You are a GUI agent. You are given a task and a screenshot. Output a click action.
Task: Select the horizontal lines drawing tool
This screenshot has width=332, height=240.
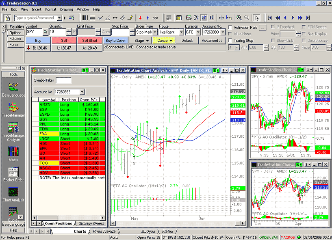[x=93, y=18]
